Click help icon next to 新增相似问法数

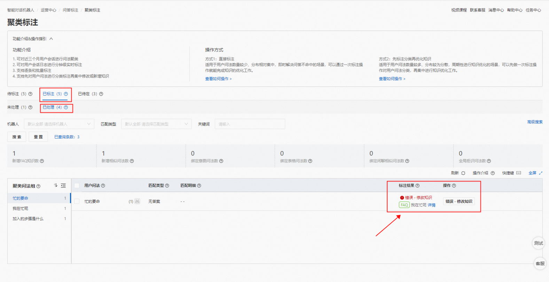(132, 161)
